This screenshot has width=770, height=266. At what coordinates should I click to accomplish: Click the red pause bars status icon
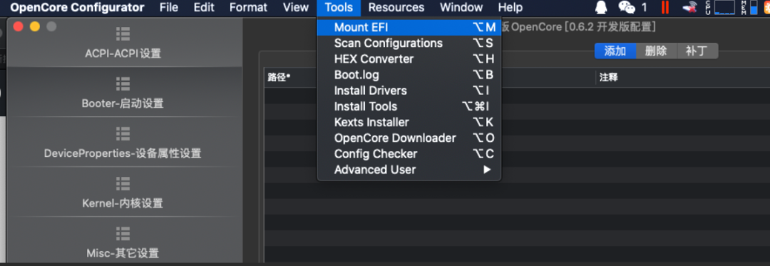[x=665, y=7]
